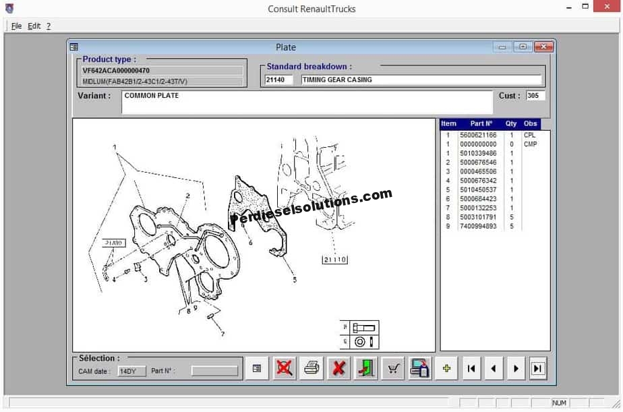
Task: Click the computer transfer icon button
Action: (420, 368)
